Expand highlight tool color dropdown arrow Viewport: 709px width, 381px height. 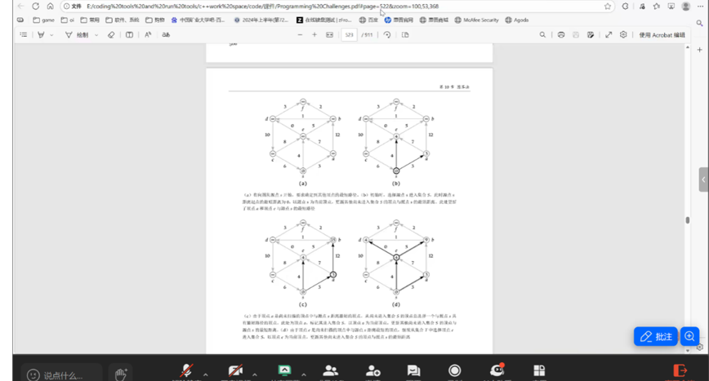click(52, 35)
